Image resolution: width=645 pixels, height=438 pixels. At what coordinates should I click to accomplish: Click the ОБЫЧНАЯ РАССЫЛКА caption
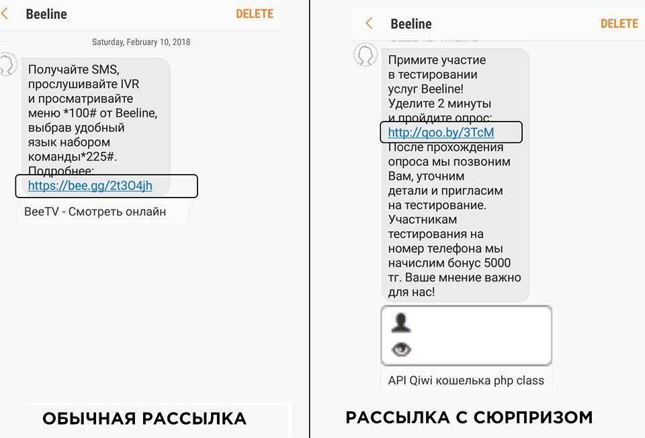[x=144, y=419]
